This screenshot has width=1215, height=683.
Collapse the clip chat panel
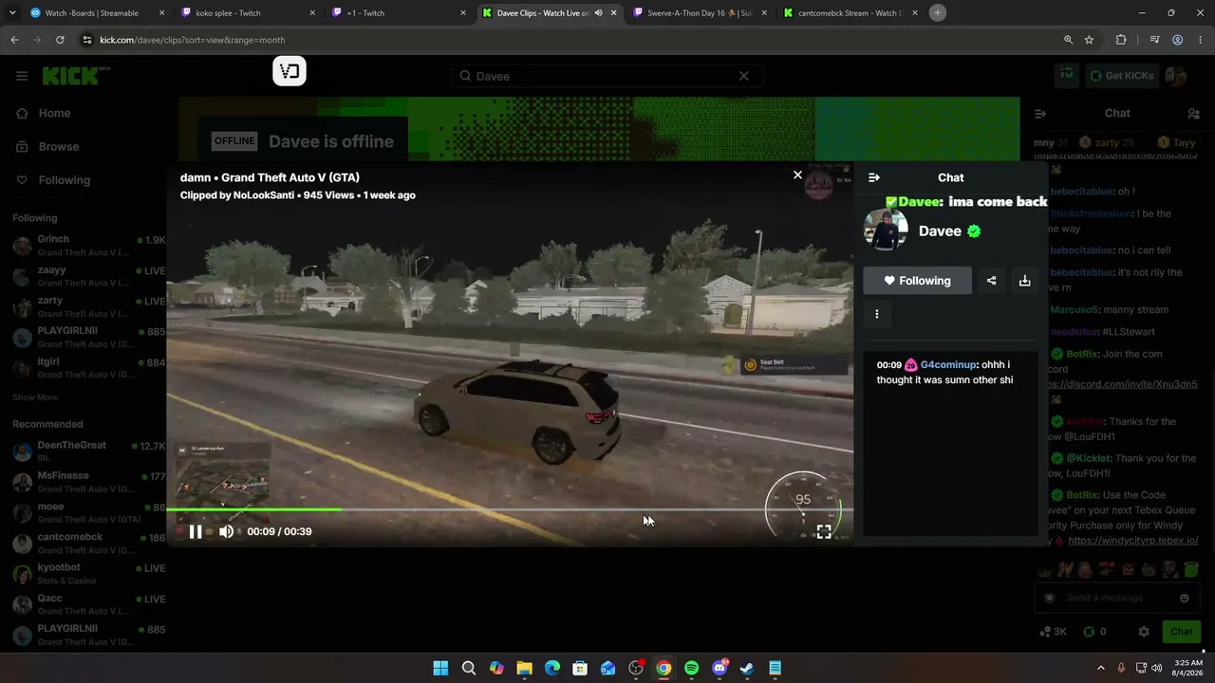[874, 177]
